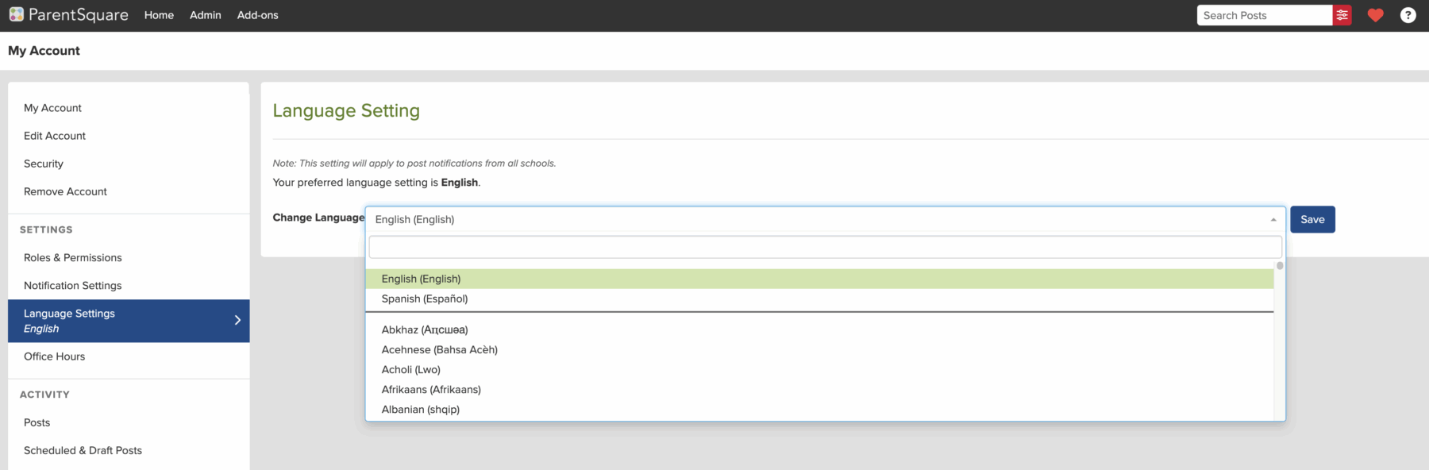Click the ParentSquare logo icon
1429x470 pixels.
17,14
